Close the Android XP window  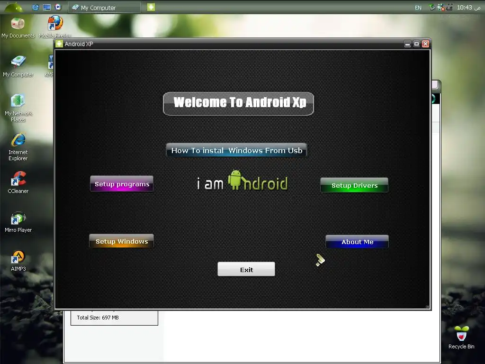pos(426,44)
